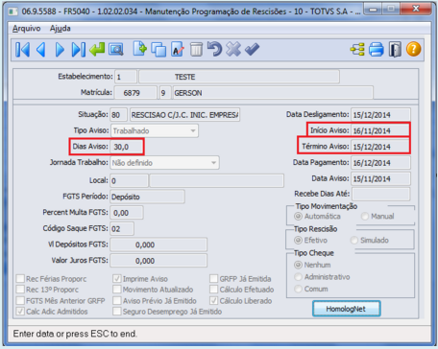This screenshot has width=438, height=349.
Task: Click the Local code field
Action: tap(129, 180)
